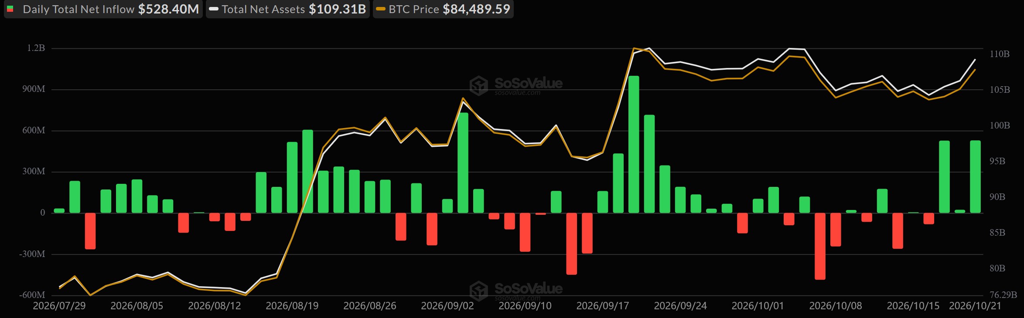
Task: Click the 900M left axis label
Action: (x=34, y=89)
